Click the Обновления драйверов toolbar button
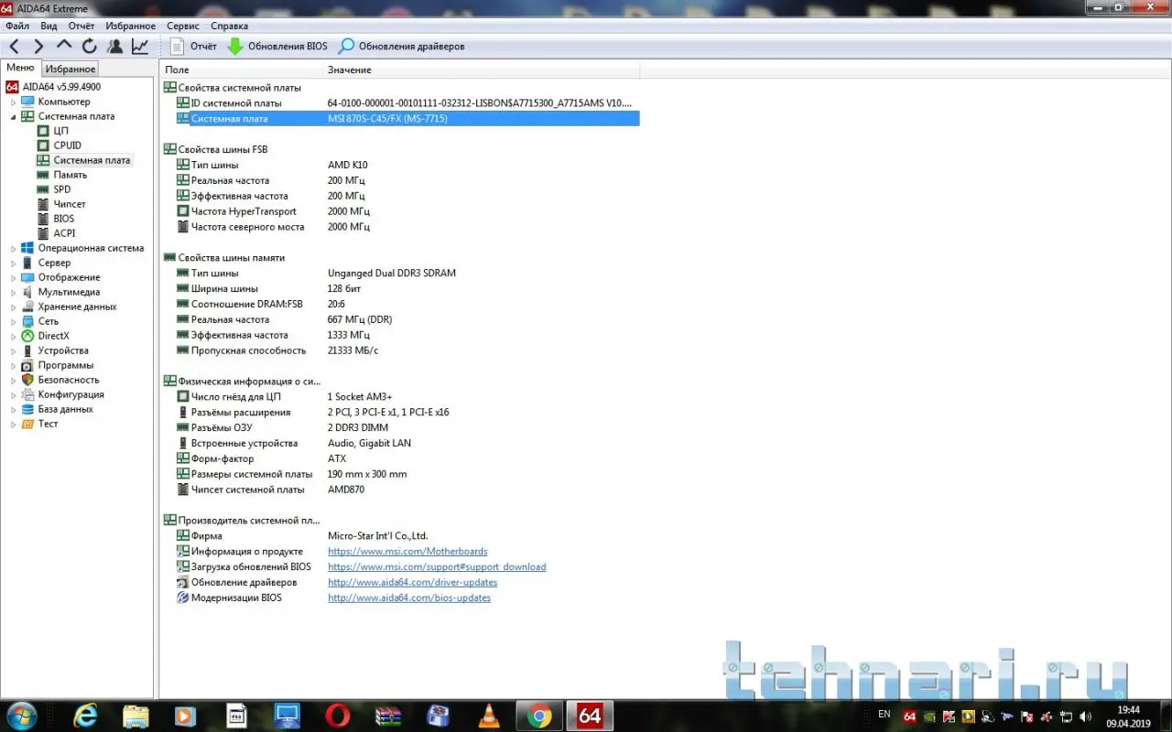The height and width of the screenshot is (732, 1172). tap(401, 47)
